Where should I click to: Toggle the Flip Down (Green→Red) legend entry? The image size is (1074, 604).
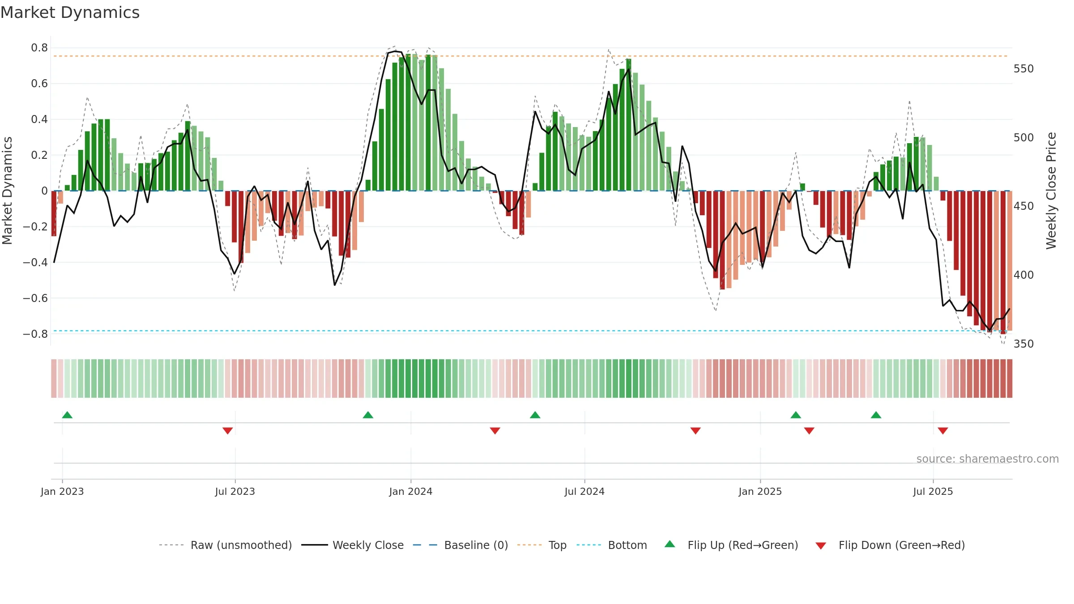[x=890, y=545]
